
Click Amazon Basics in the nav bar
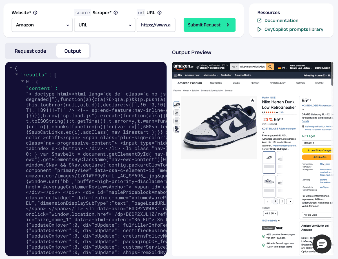click(x=243, y=75)
